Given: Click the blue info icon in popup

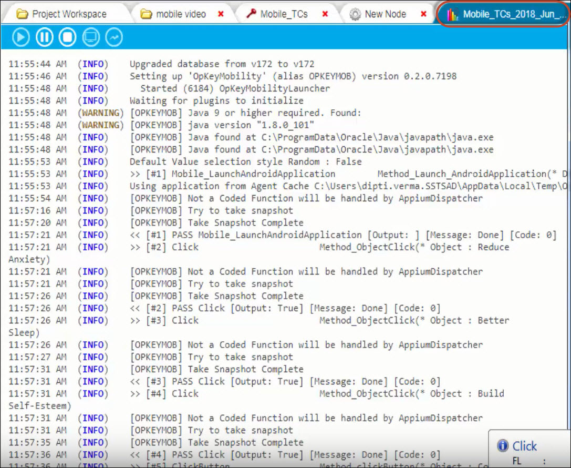Looking at the screenshot, I should tap(503, 446).
